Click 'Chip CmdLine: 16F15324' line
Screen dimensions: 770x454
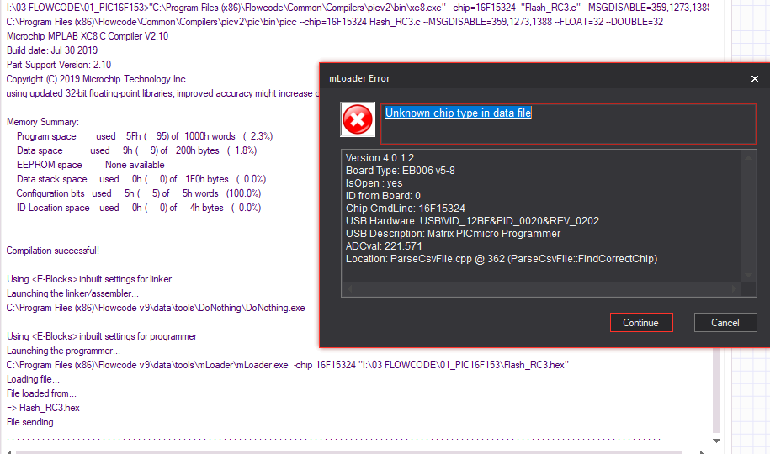tap(405, 209)
